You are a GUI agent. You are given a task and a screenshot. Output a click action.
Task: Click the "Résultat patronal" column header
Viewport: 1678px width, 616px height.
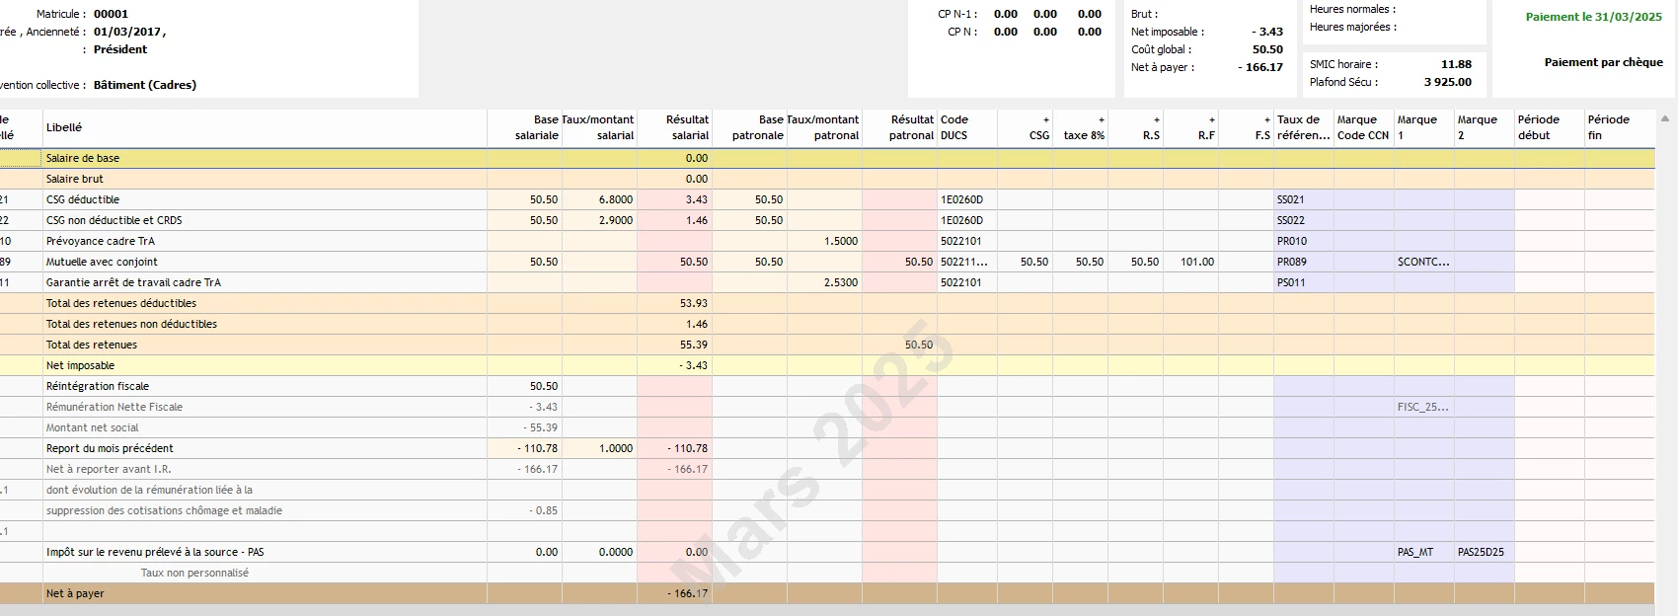(899, 128)
